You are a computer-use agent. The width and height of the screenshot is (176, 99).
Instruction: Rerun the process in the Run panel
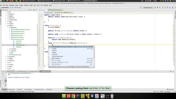tap(3, 74)
